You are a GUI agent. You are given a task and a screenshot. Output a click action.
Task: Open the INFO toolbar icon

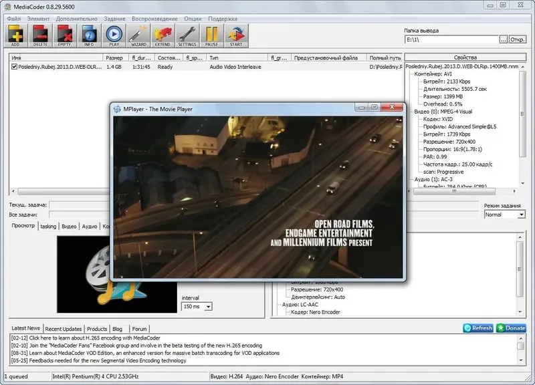coord(89,35)
